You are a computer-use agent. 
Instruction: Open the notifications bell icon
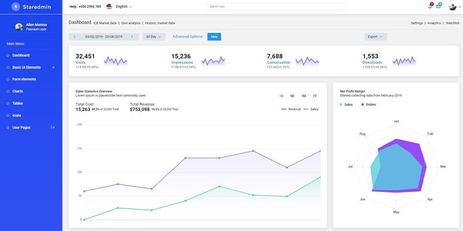430,6
